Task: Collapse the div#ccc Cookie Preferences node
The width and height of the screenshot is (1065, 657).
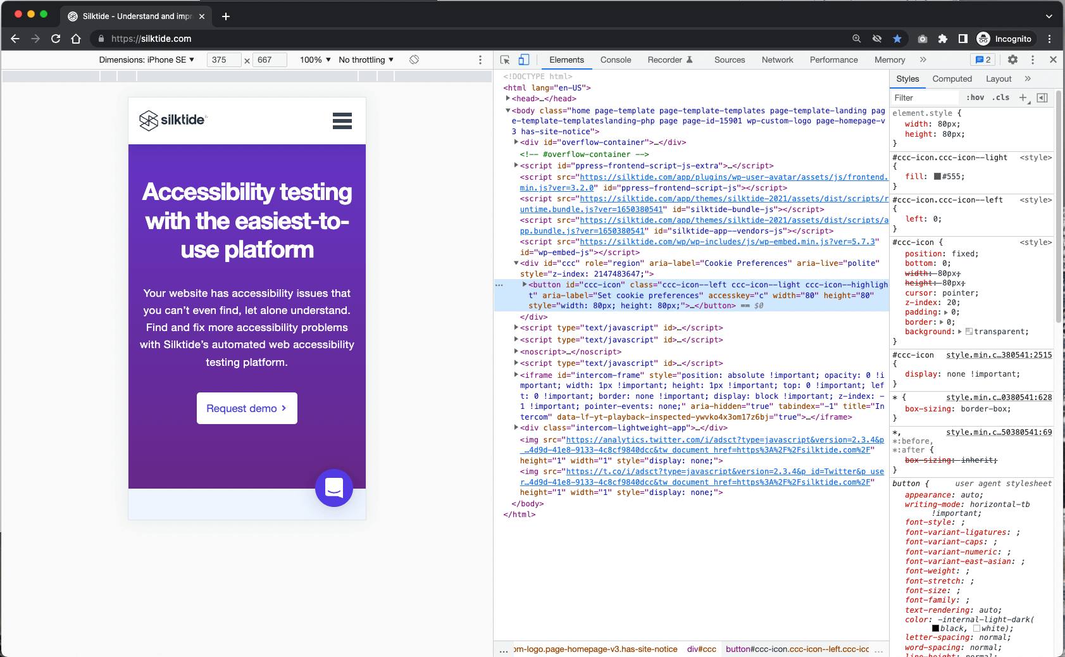Action: point(516,263)
